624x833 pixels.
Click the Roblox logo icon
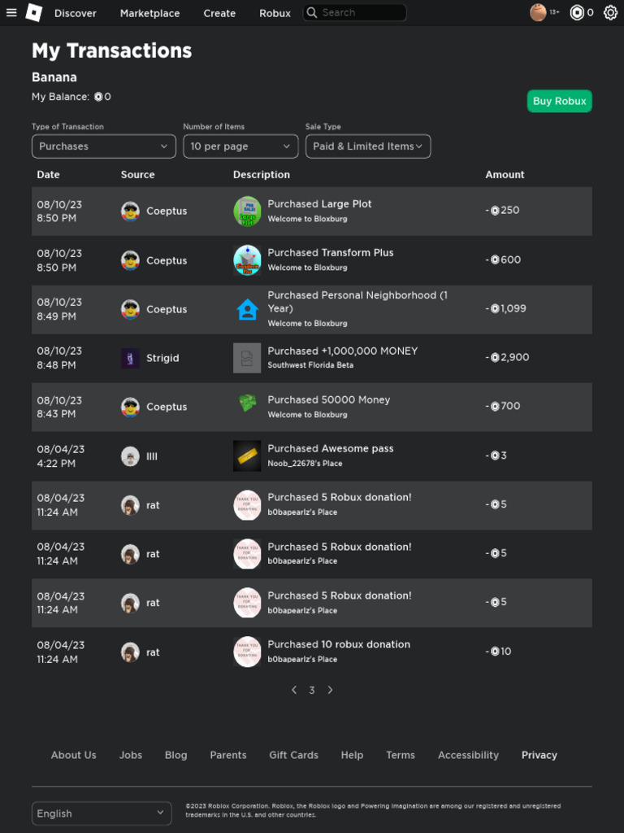(33, 13)
